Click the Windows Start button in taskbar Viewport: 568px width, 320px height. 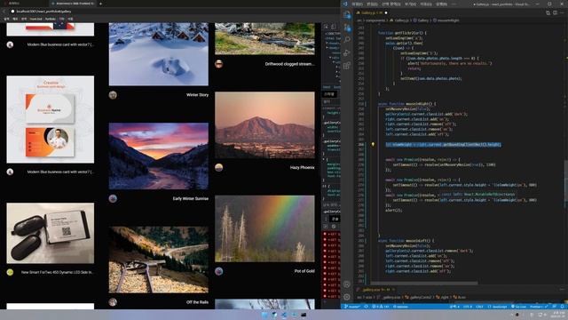click(264, 315)
